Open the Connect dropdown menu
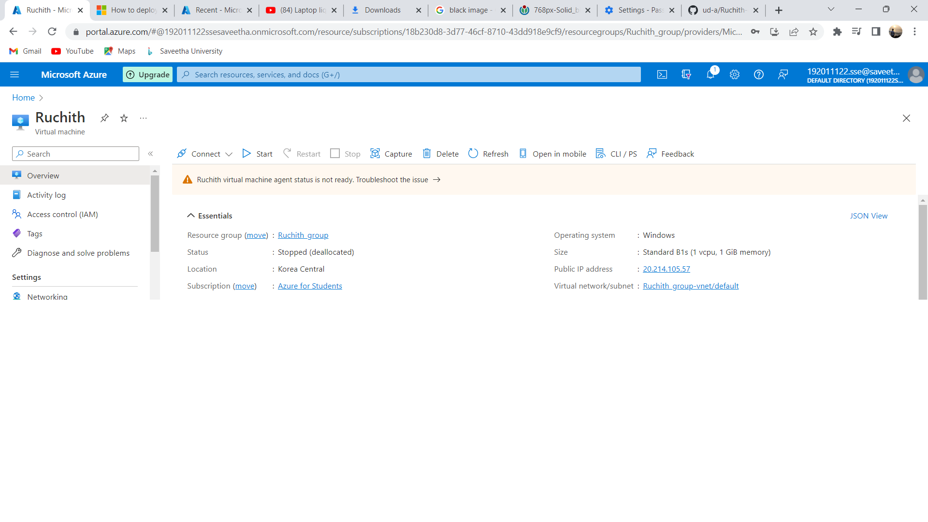Viewport: 928px width, 522px height. click(x=228, y=154)
